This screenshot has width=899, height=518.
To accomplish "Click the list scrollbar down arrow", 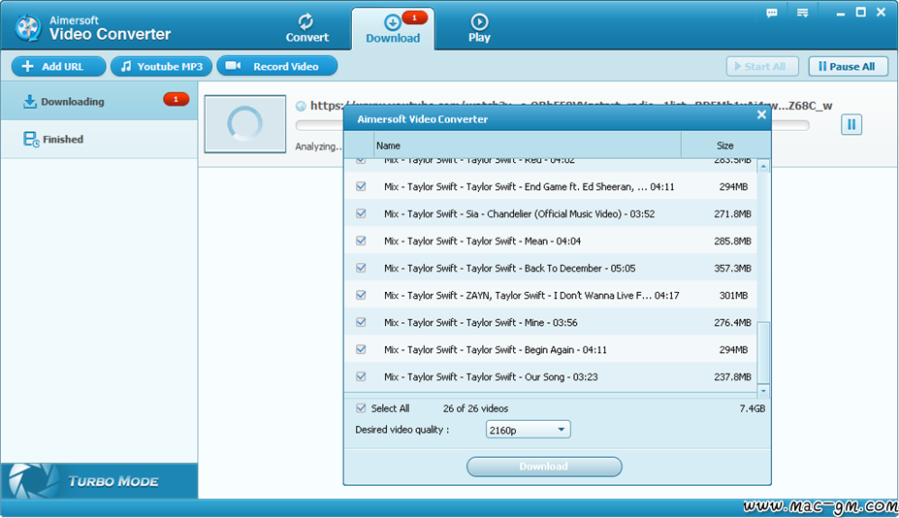I will tap(763, 391).
